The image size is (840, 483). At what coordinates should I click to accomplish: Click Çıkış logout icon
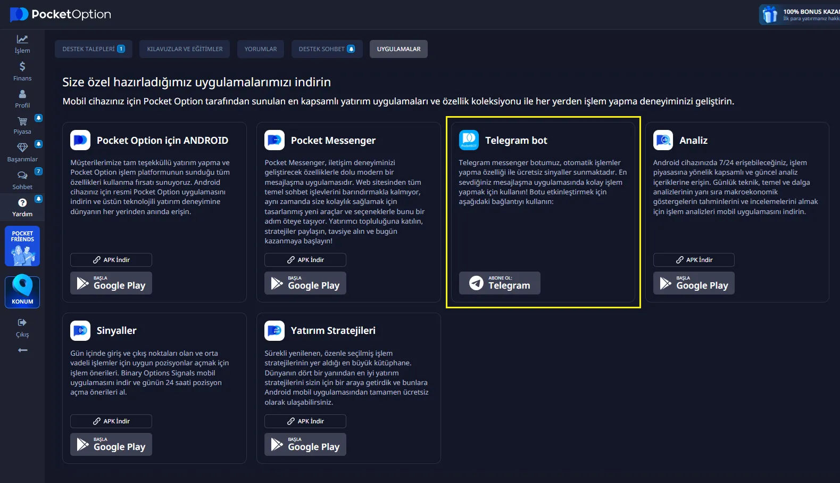click(22, 323)
